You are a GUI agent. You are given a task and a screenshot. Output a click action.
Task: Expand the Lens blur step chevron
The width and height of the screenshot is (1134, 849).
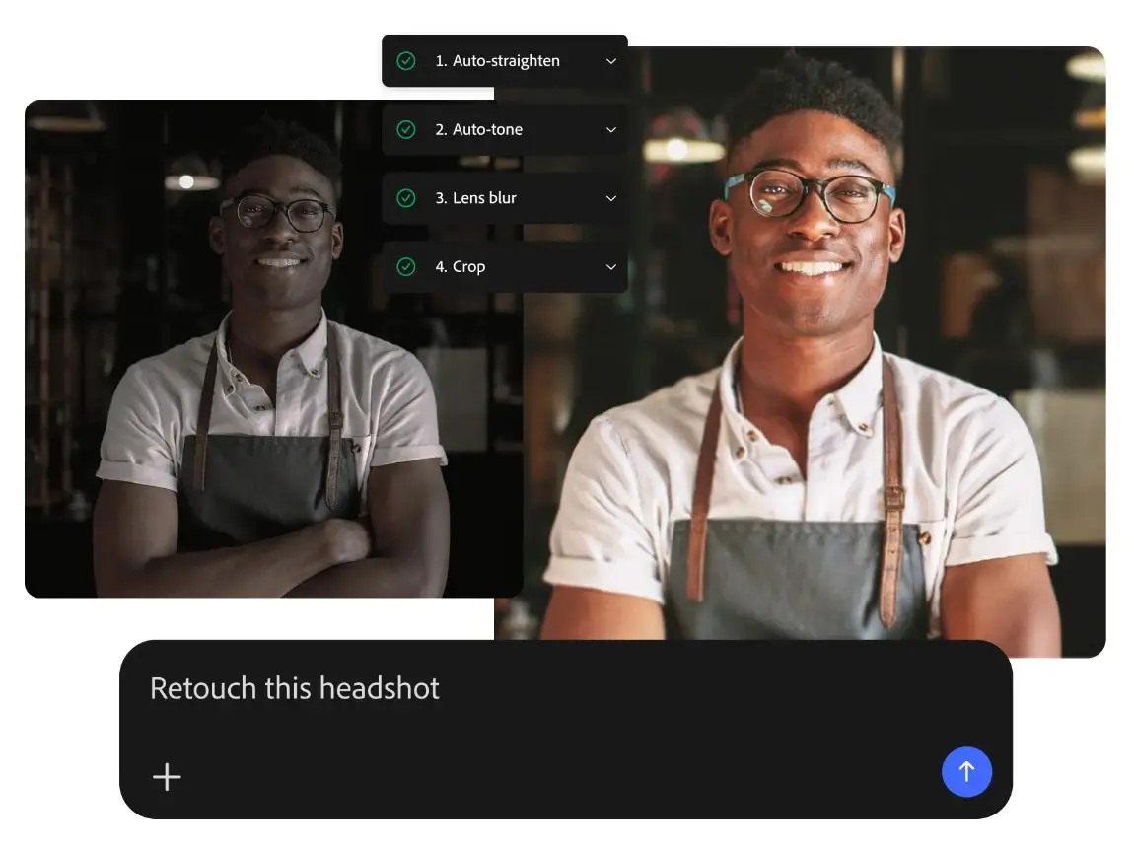coord(611,199)
